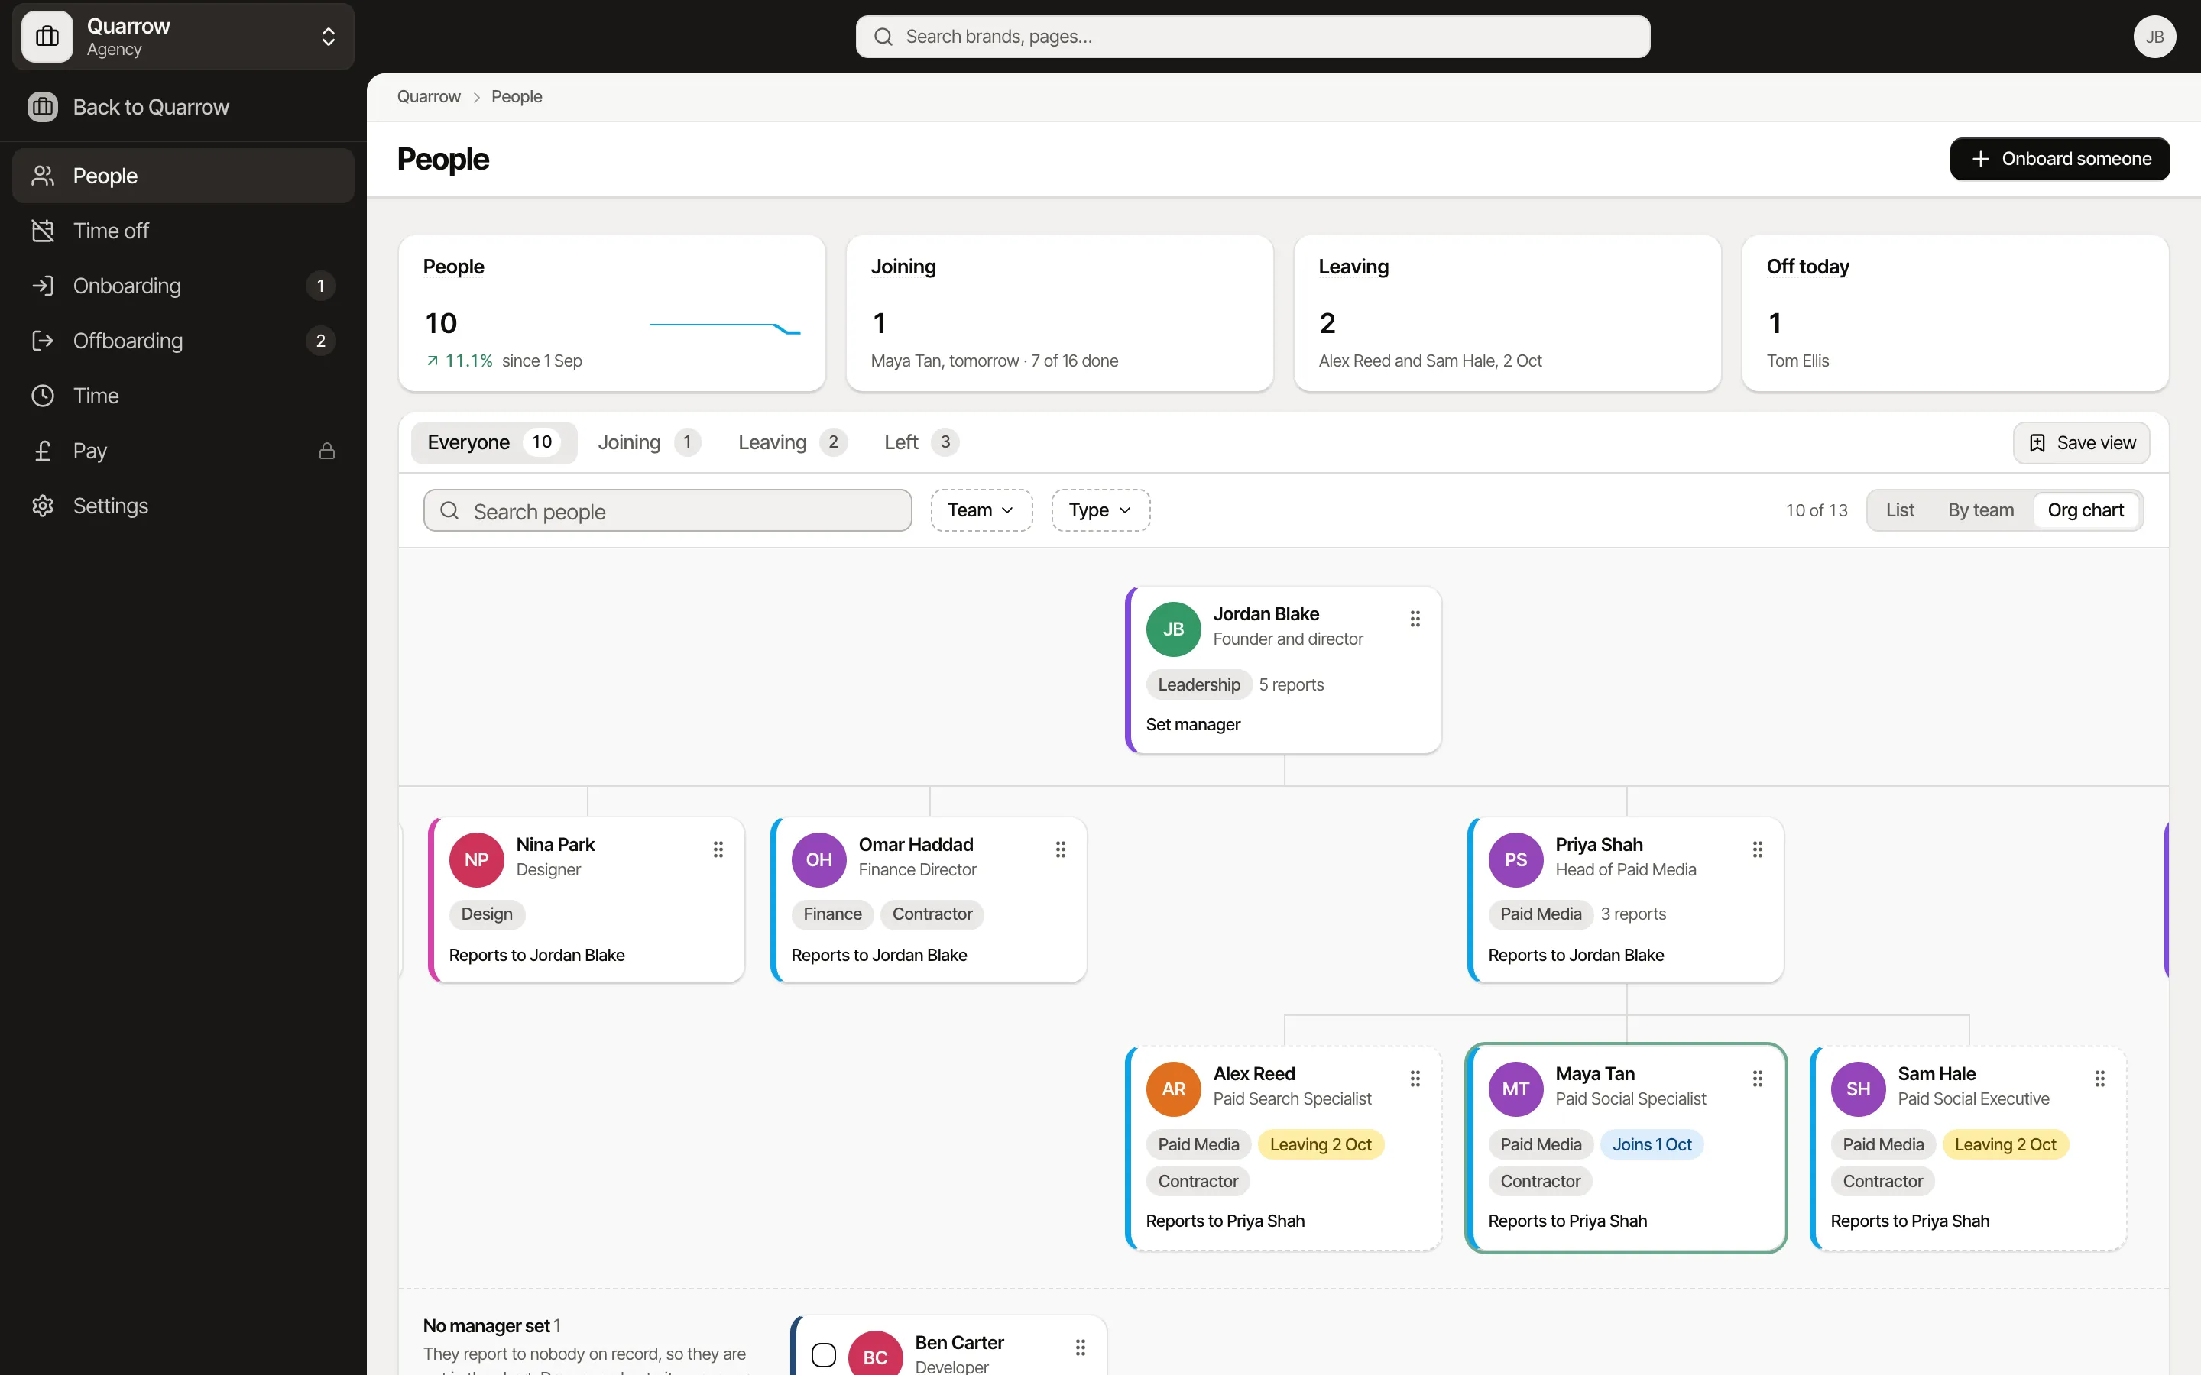Viewport: 2201px width, 1375px height.
Task: Click Nina Park card grip dots icon
Action: pyautogui.click(x=718, y=849)
